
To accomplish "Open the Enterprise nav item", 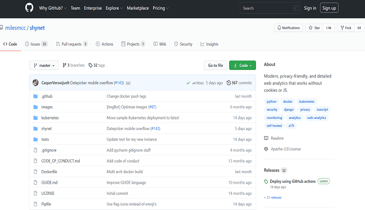I will coord(93,8).
